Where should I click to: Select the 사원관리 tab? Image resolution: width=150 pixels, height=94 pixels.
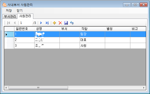point(25,16)
